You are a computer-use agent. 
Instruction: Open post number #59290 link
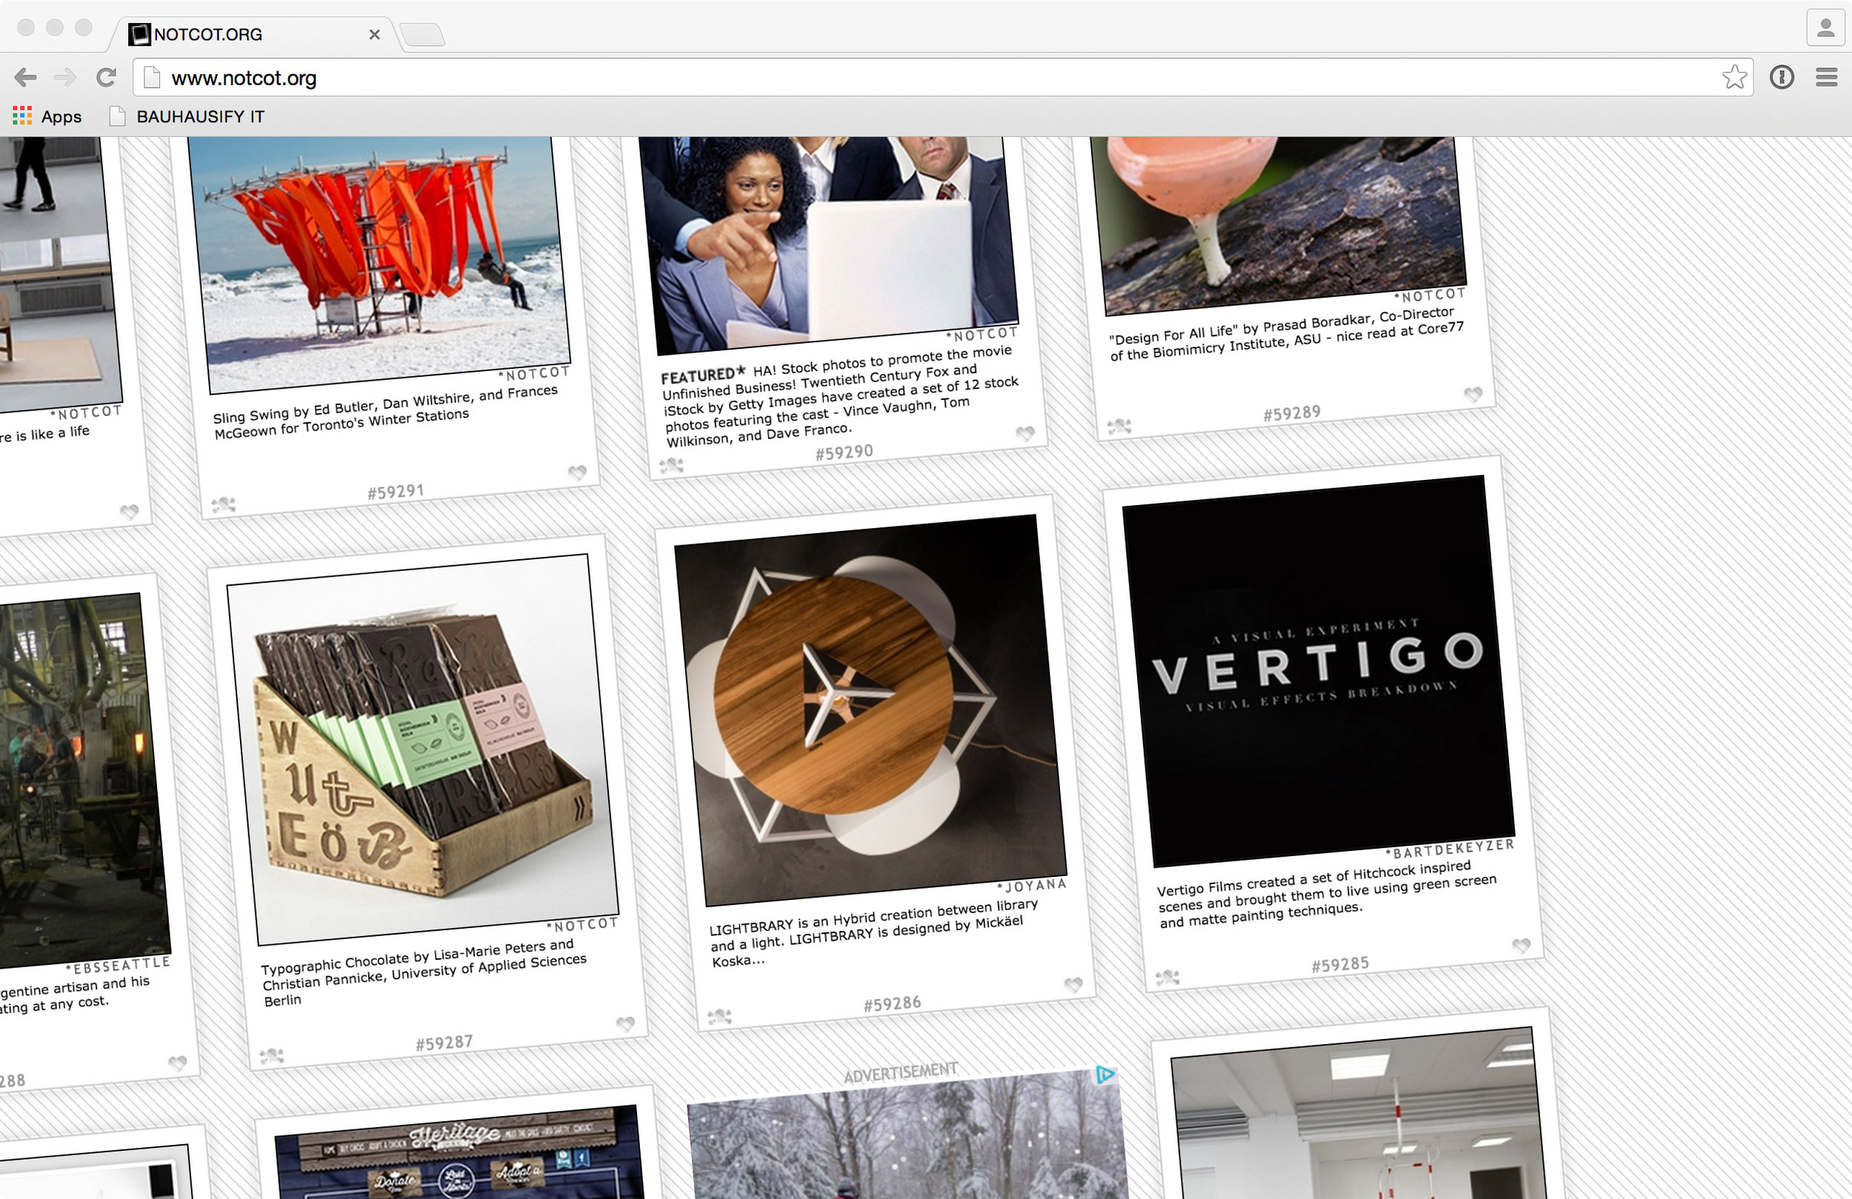click(x=845, y=452)
